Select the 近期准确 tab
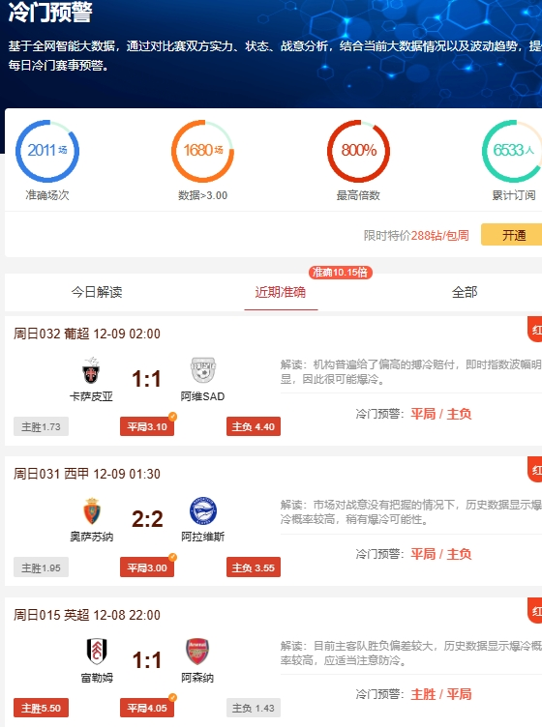The image size is (542, 727). coord(281,292)
